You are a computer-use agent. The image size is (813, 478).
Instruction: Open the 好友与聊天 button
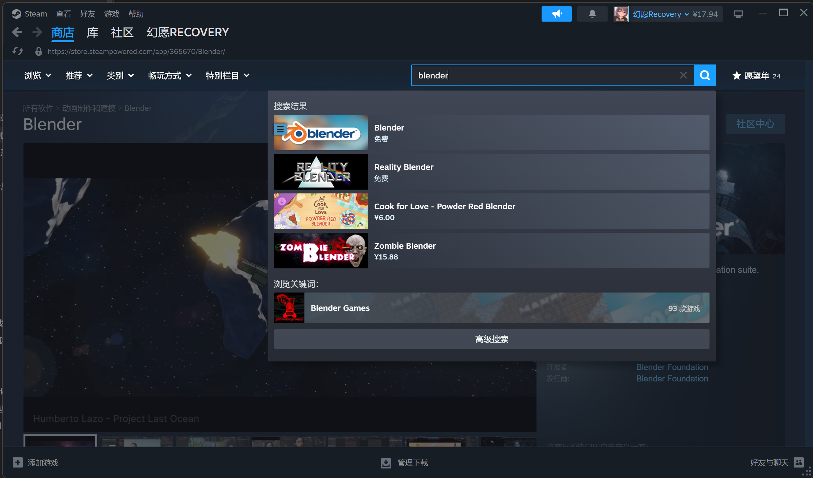[x=777, y=462]
